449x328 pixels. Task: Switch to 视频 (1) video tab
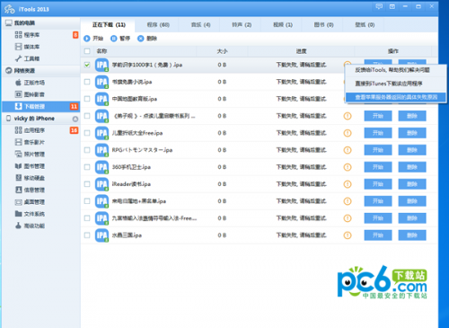283,25
